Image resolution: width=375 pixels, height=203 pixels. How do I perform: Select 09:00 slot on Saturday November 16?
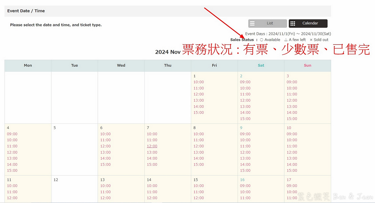(245, 186)
